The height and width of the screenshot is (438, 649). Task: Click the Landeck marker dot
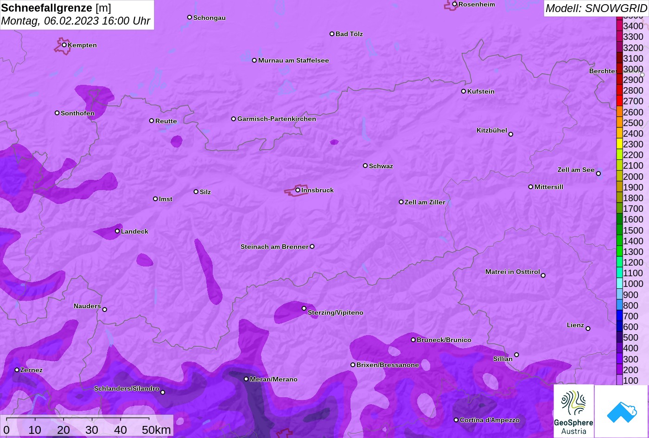pos(117,231)
